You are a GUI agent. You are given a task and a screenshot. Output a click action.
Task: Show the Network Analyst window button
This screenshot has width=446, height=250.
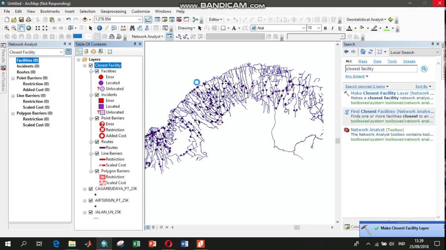click(x=169, y=36)
